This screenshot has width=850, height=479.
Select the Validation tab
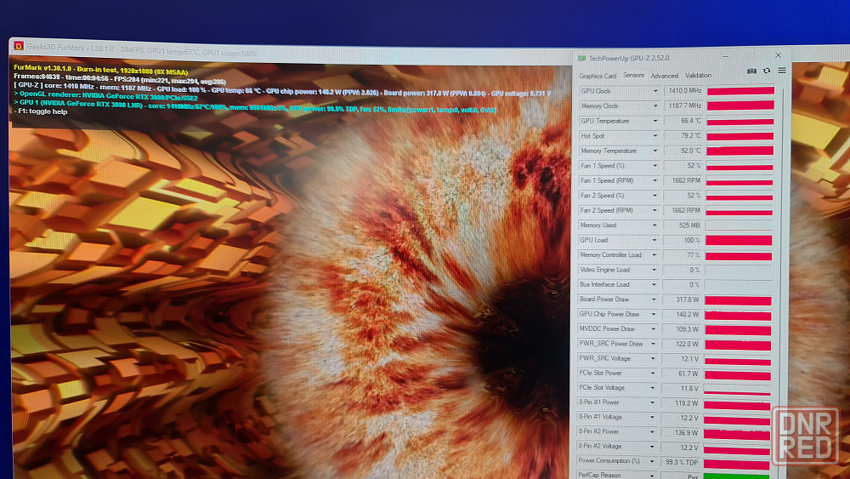click(x=698, y=76)
